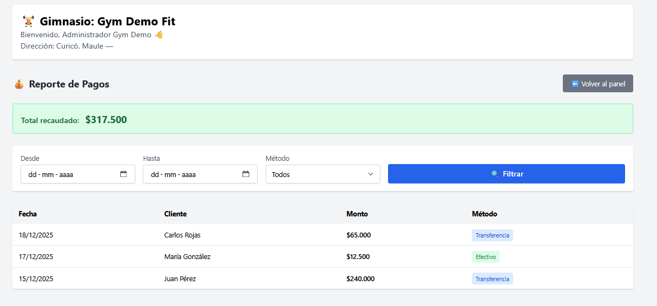Click the back arrow icon in Volver al panel
657x306 pixels.
pos(575,84)
